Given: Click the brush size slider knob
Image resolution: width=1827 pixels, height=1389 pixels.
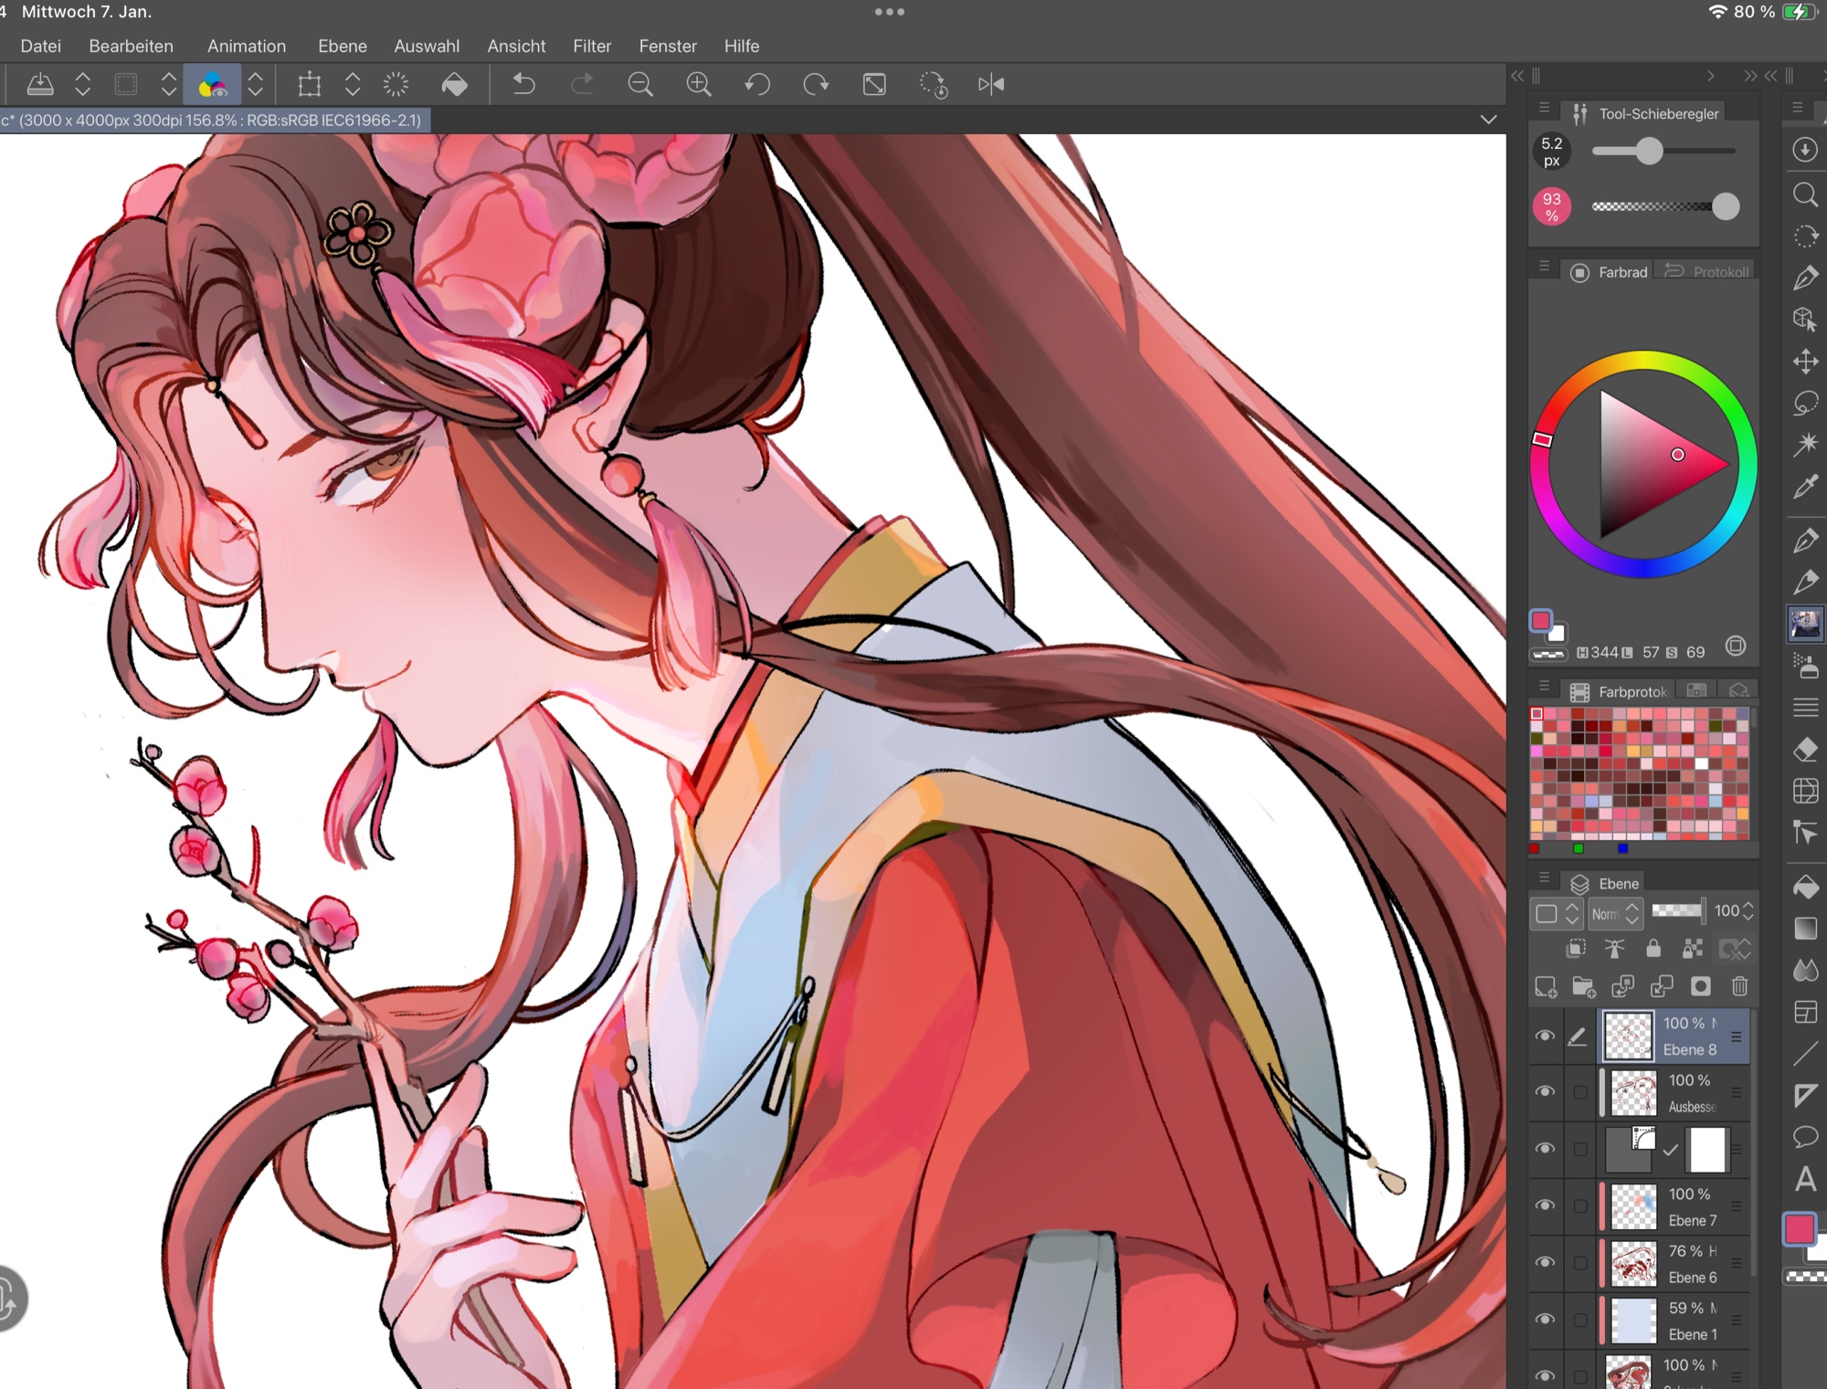Looking at the screenshot, I should tap(1649, 151).
